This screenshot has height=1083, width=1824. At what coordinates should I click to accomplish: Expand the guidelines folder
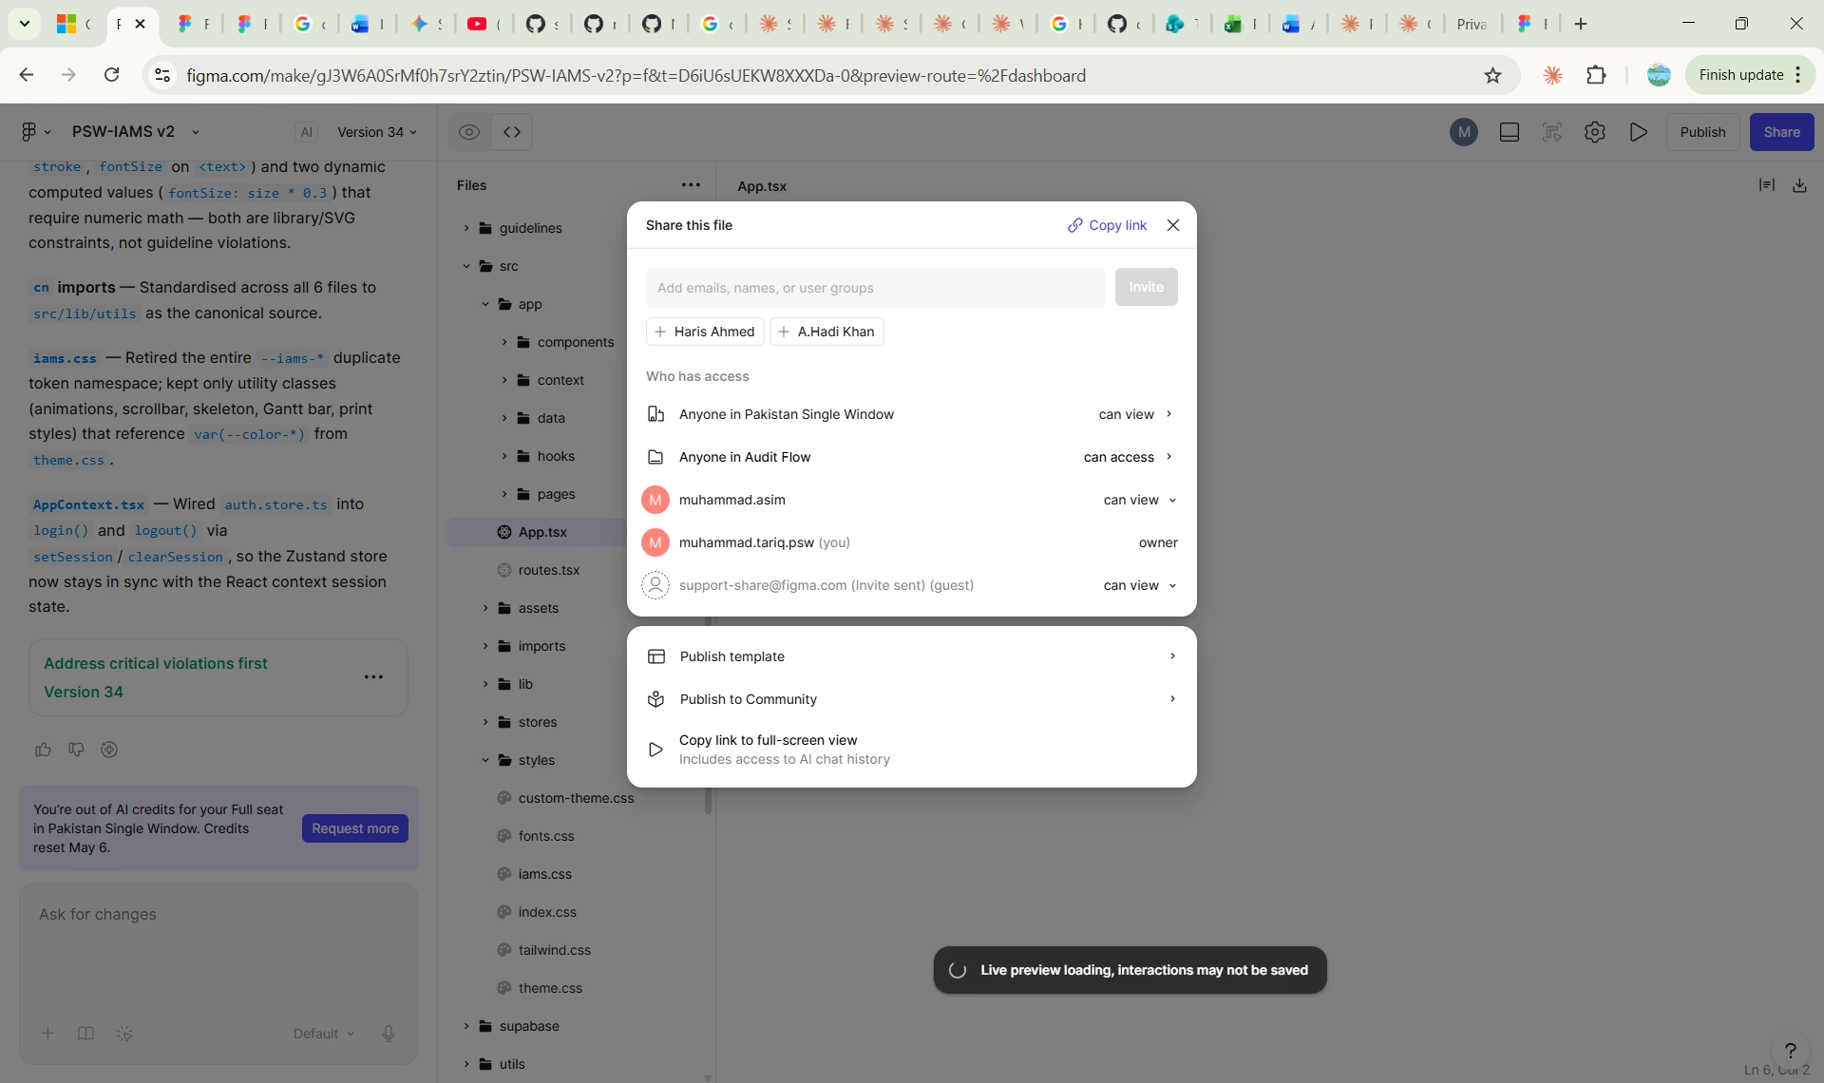tap(466, 228)
